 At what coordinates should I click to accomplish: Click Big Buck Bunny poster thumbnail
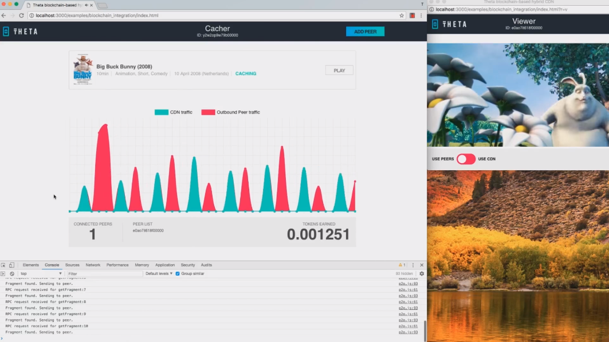click(x=82, y=70)
